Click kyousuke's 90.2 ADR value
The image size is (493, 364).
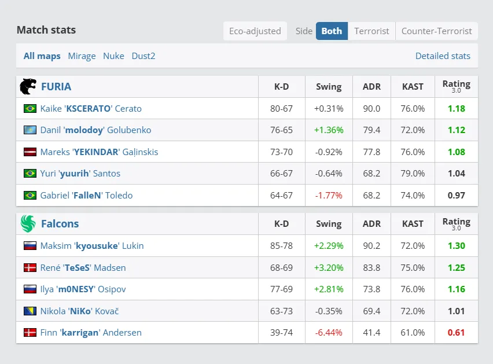371,245
